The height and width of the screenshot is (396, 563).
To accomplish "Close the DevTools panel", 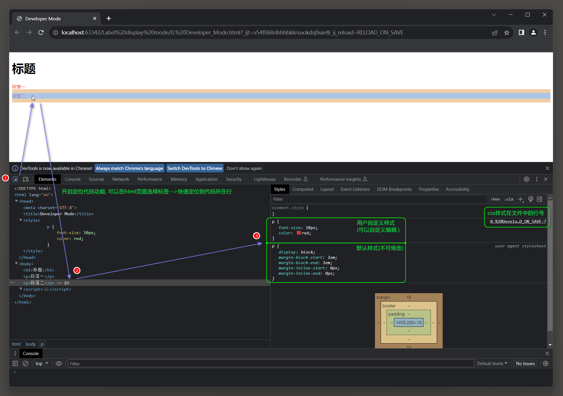I will 546,179.
